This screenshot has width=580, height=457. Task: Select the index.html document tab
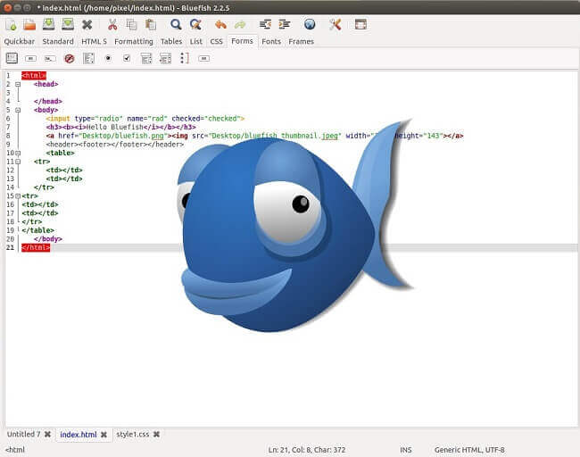[78, 435]
